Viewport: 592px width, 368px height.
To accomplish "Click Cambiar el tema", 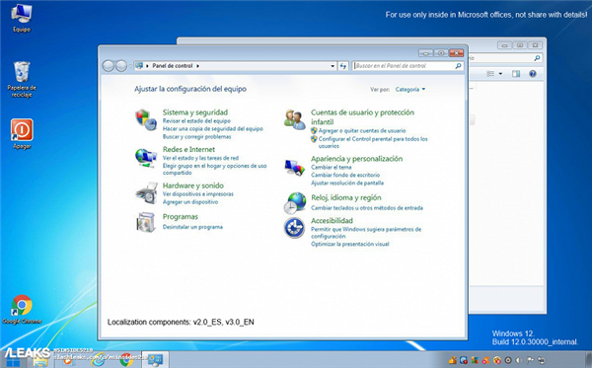I will [x=332, y=167].
